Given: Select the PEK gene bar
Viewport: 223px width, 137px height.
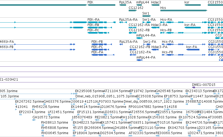Looking at the screenshot, I should coord(101,5).
